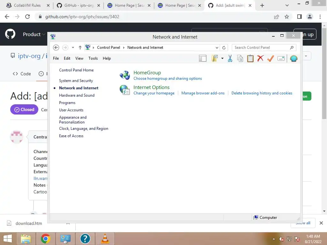327x245 pixels.
Task: Open the HomeGroup heading link
Action: tap(147, 73)
